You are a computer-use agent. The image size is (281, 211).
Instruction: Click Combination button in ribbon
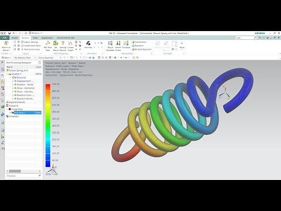[x=139, y=42]
